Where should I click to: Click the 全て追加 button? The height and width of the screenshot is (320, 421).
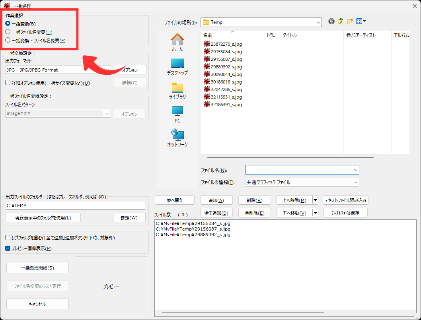pyautogui.click(x=216, y=213)
